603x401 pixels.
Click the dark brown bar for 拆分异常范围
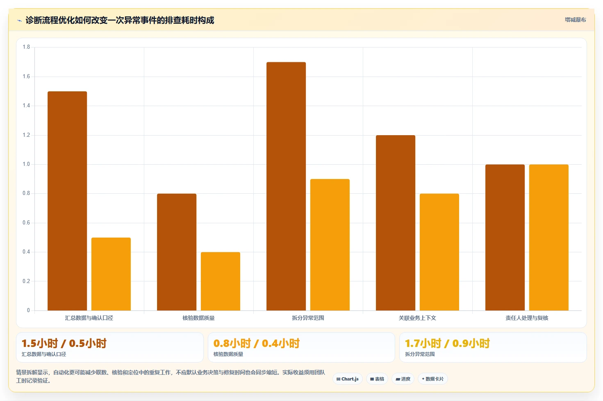pyautogui.click(x=286, y=186)
